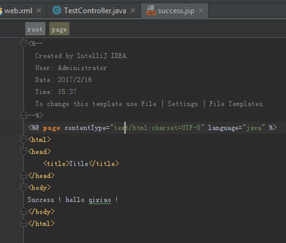Screen dimensions: 286x243
Task: Click the 'Settings' word in the comment
Action: coord(182,104)
